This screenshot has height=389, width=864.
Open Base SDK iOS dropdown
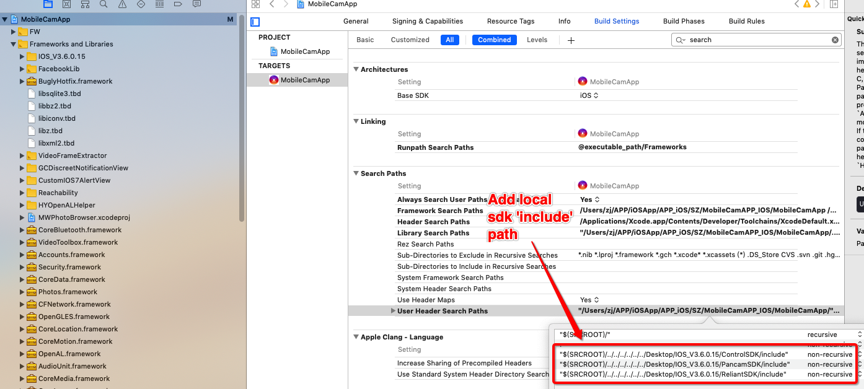(589, 95)
